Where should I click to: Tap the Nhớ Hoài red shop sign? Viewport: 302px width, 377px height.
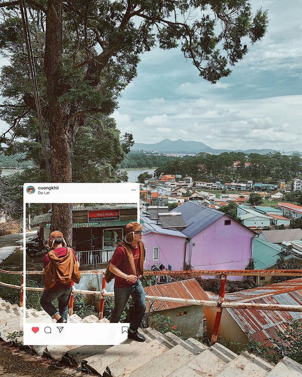click(x=104, y=215)
